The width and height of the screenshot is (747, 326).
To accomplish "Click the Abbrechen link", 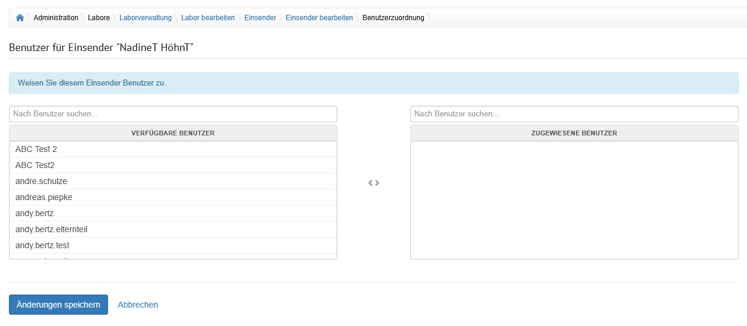I will point(138,305).
